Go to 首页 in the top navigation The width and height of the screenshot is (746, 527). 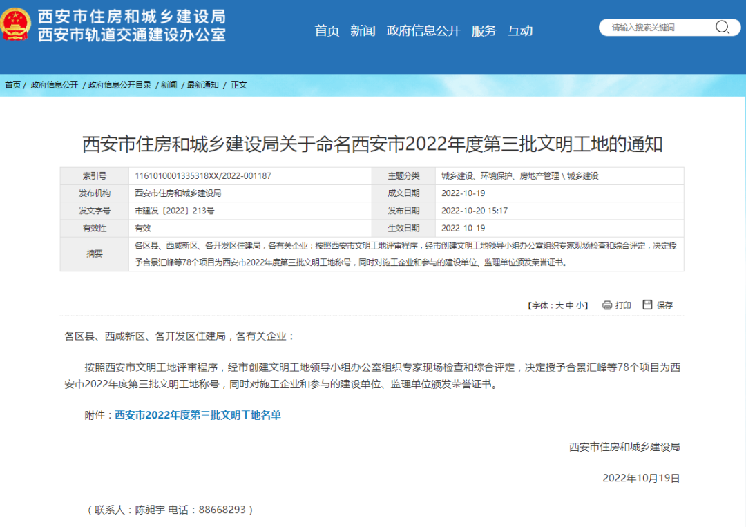(327, 31)
